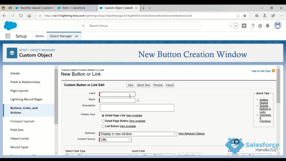
Task: Click the Salesforce cloud logo
Action: (x=10, y=25)
